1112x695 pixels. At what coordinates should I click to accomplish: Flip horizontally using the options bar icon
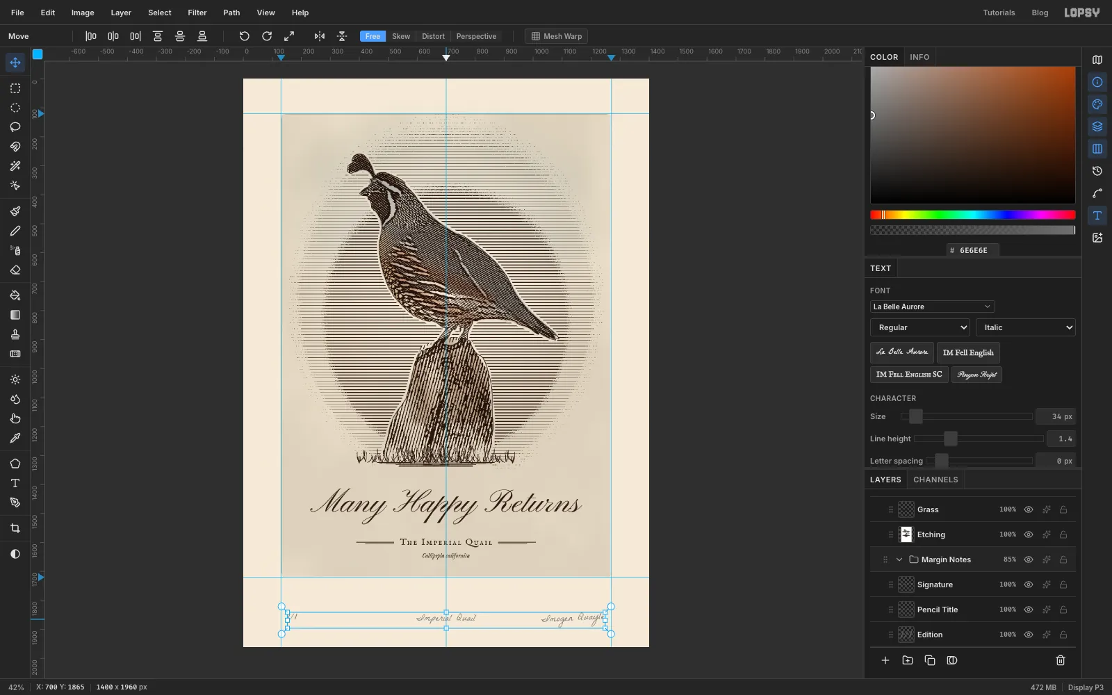click(320, 36)
